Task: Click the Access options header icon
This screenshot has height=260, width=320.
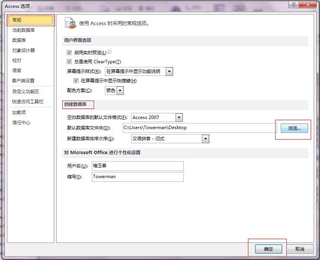Action: pos(71,23)
